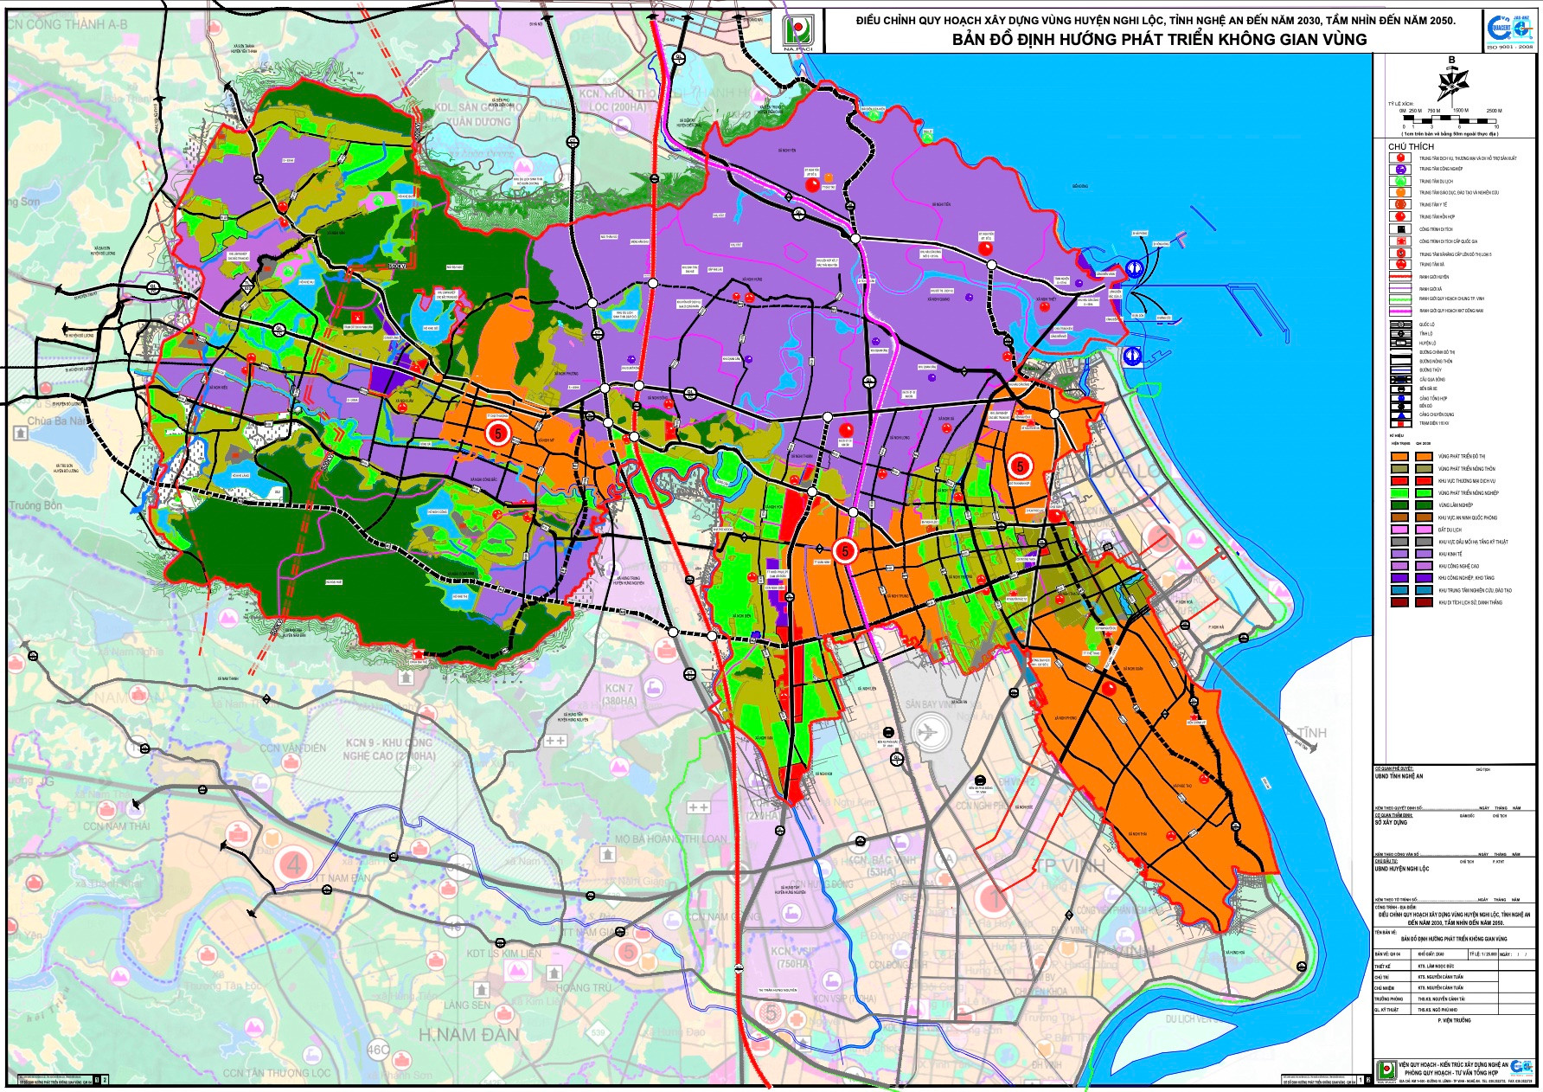Click the circled 4 marker near TT Nam Đàn
Viewport: 1543px width, 1092px height.
(294, 864)
